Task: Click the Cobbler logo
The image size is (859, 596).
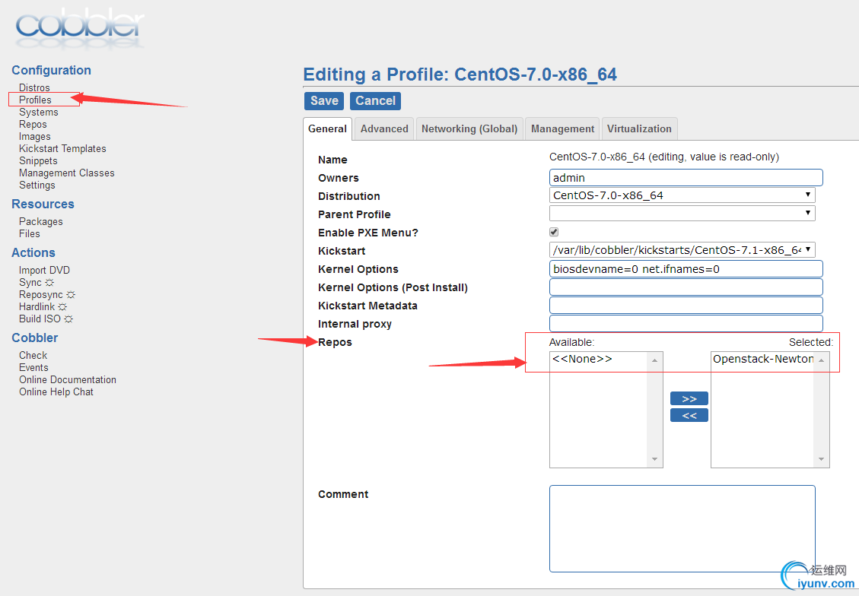Action: 79,27
